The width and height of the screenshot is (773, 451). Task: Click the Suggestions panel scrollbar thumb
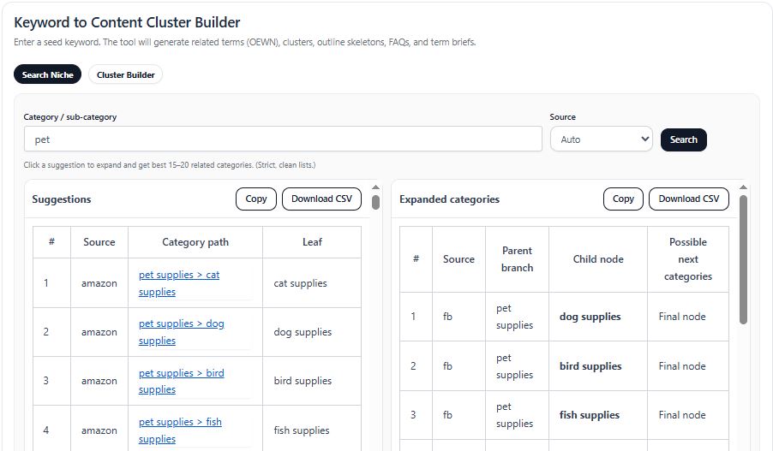375,203
